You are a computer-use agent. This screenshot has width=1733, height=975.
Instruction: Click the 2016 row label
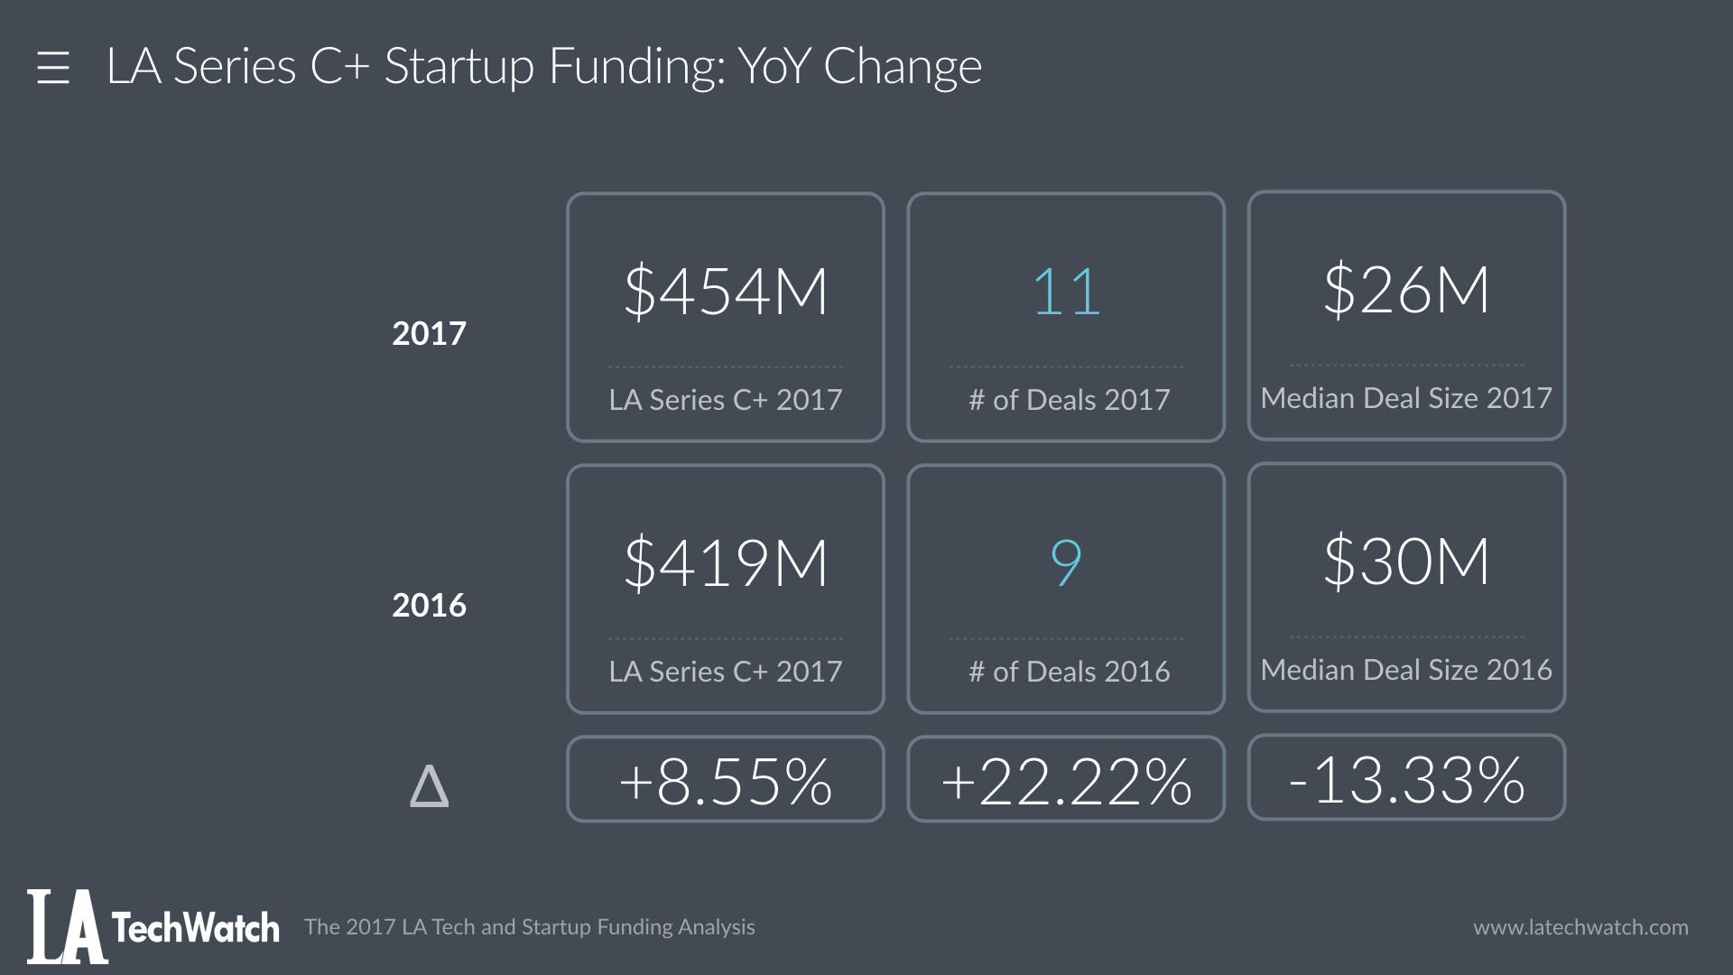(x=429, y=606)
